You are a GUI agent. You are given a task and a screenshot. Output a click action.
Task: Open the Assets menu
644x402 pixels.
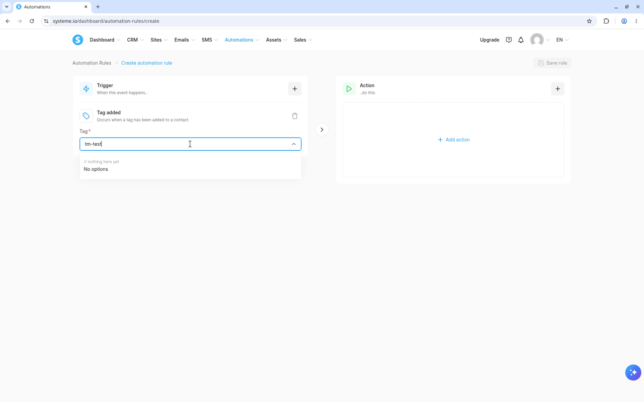tap(277, 40)
